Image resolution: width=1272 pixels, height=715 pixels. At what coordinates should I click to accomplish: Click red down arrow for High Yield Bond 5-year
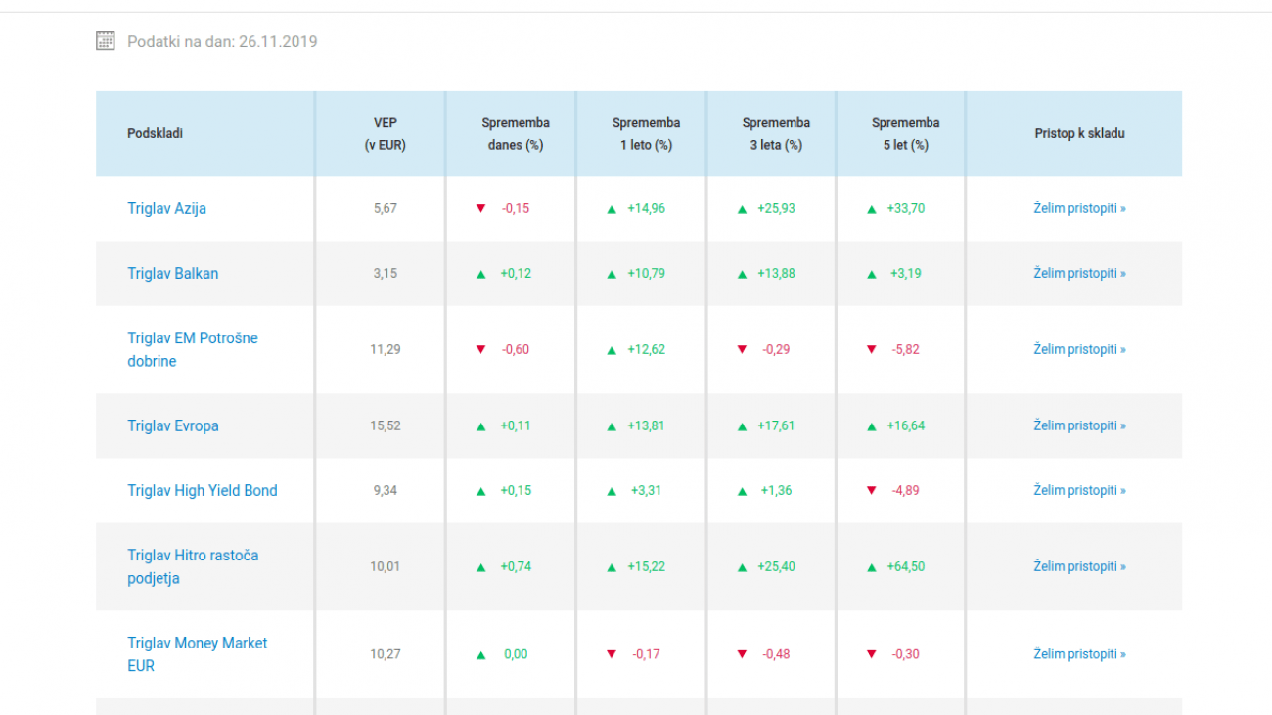pos(872,490)
